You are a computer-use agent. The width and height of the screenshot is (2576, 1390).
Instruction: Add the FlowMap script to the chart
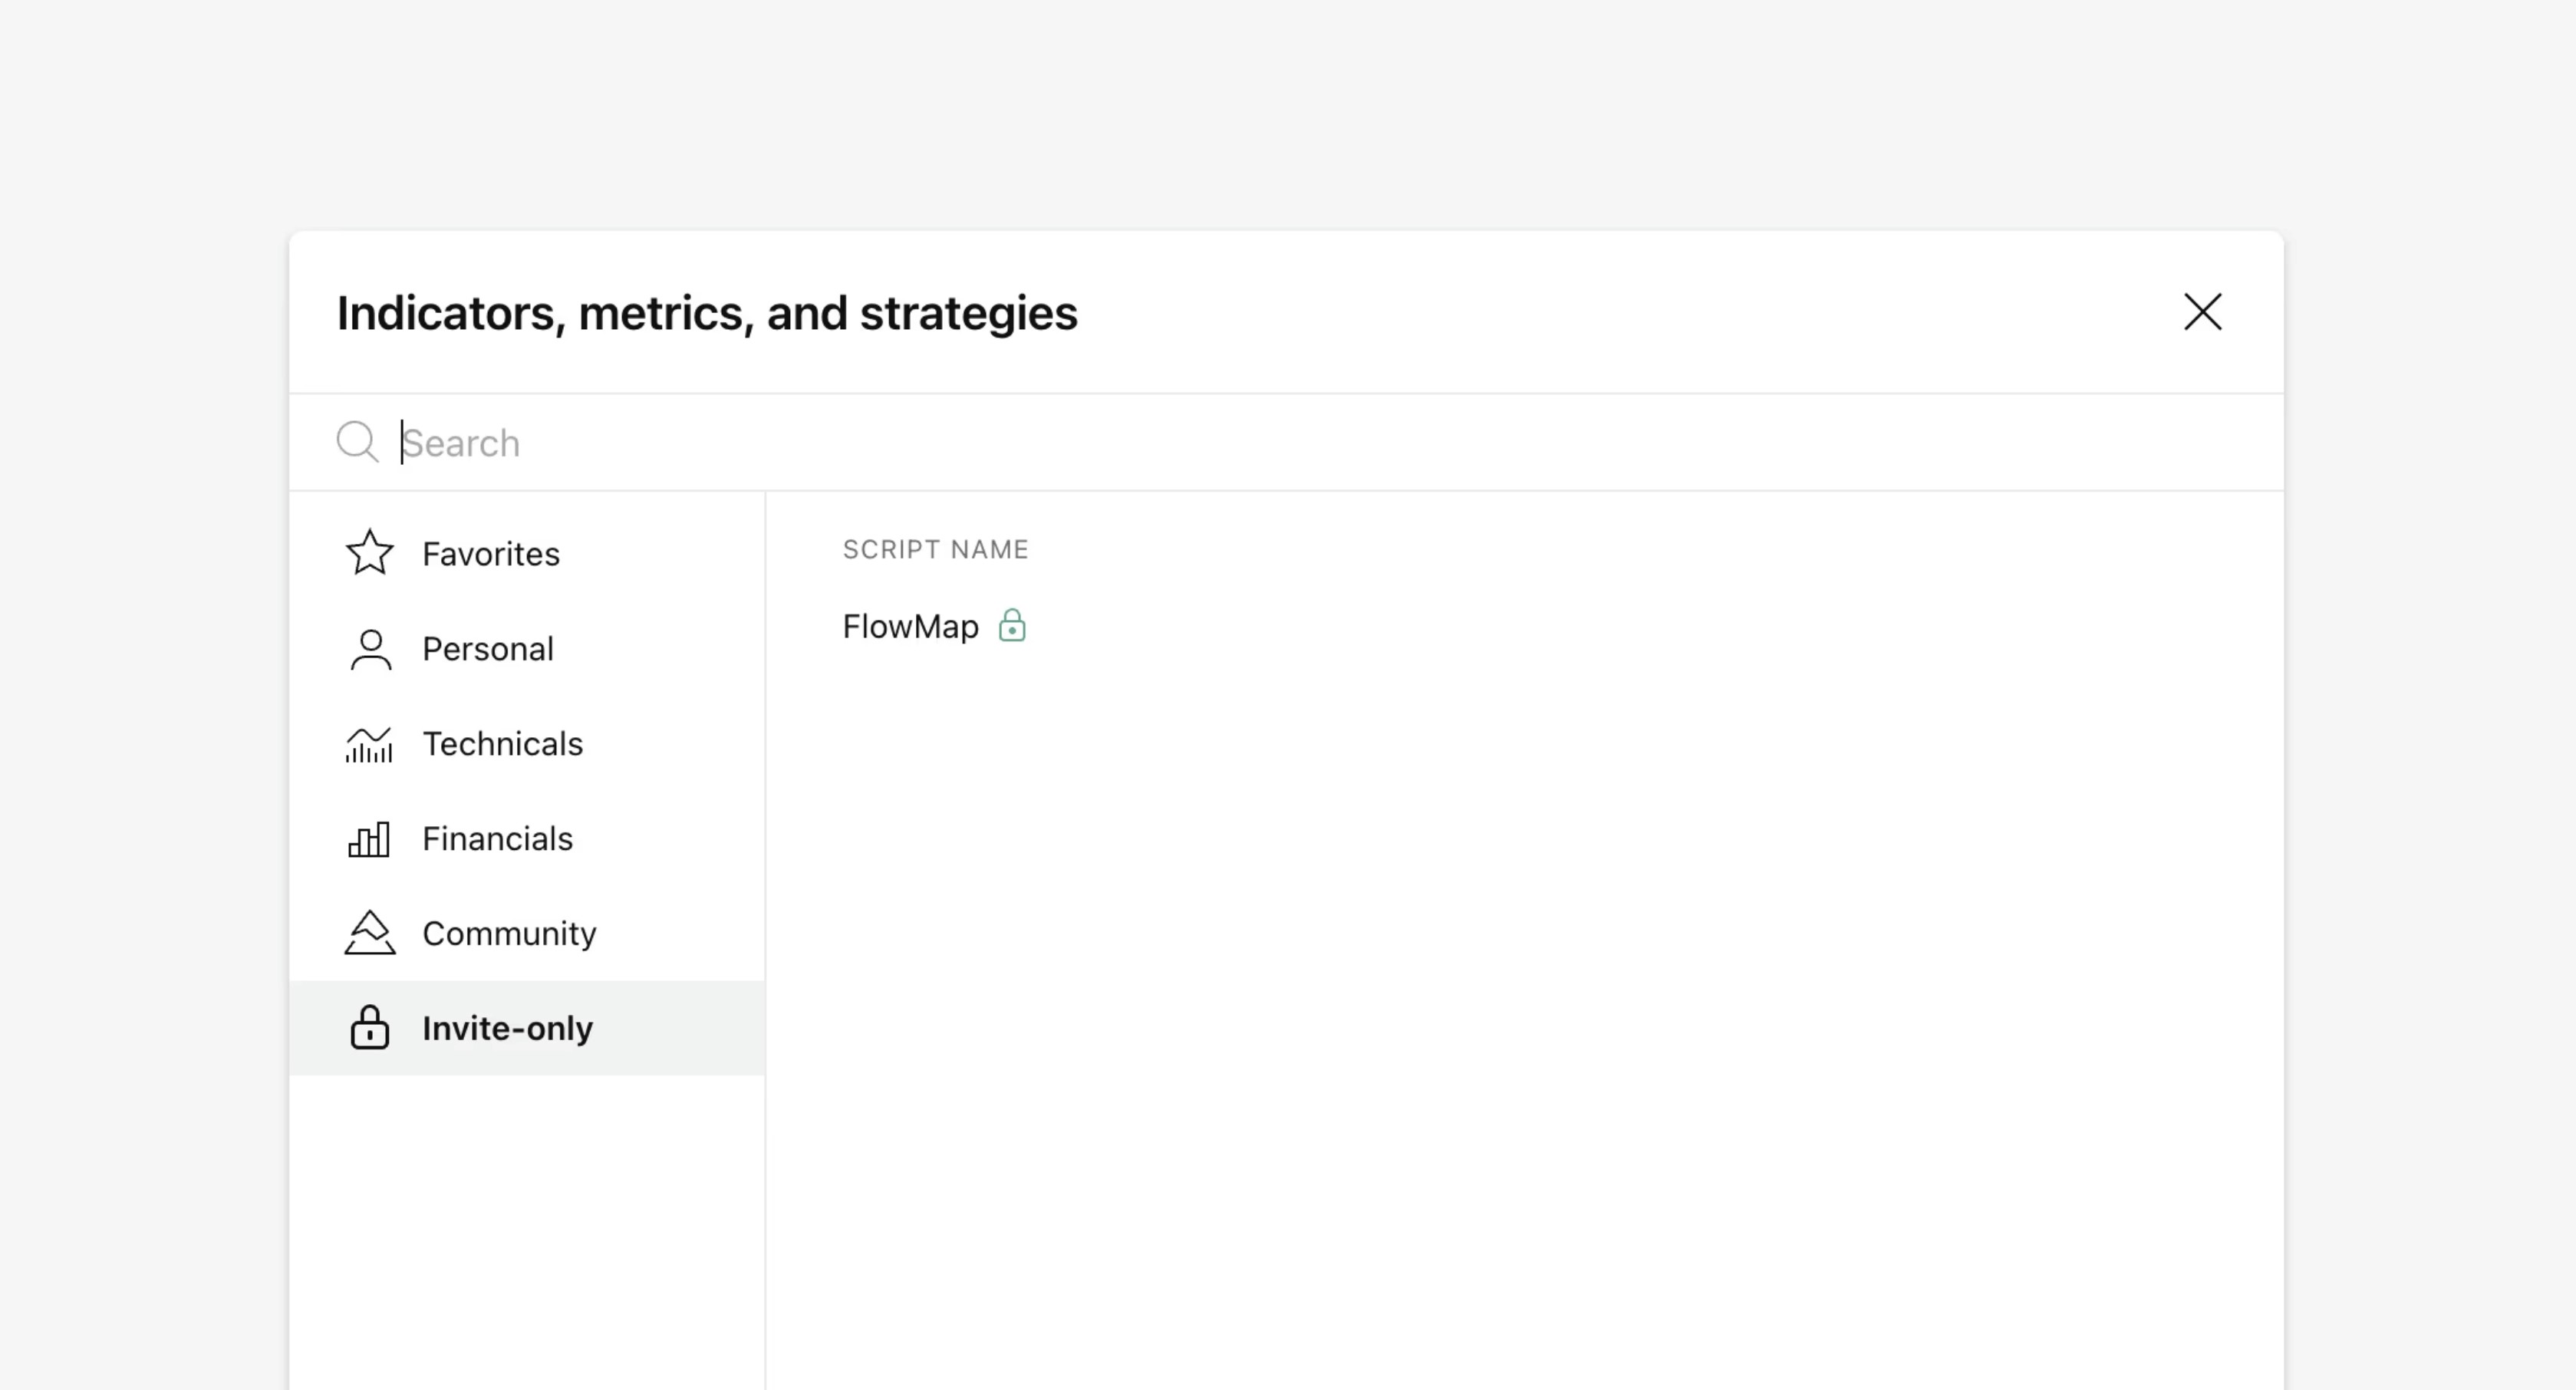910,626
